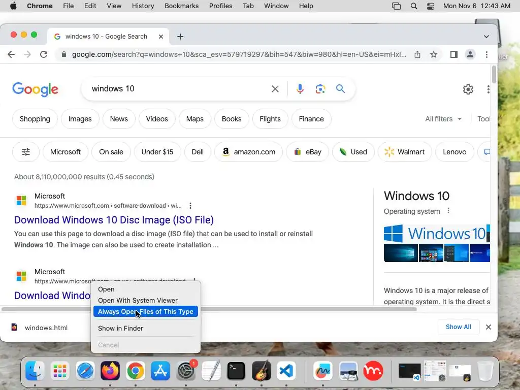Expand the tab search chevron
This screenshot has height=390, width=520.
pyautogui.click(x=486, y=37)
